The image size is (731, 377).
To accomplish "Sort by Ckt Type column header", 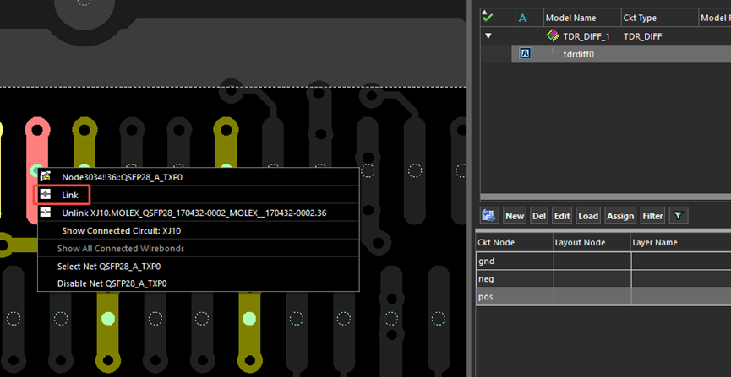I will pos(659,19).
